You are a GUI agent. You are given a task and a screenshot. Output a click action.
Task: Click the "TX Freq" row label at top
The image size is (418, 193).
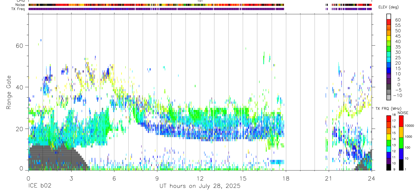[x=19, y=9]
